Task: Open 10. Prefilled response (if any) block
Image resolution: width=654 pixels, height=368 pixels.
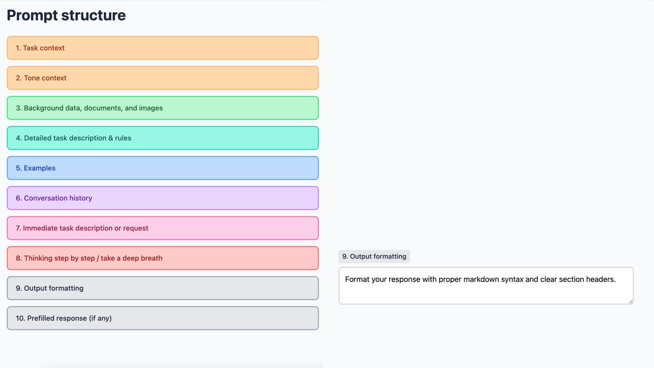Action: tap(163, 318)
